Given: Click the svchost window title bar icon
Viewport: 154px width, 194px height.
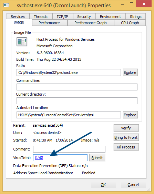Looking at the screenshot, I should 6,5.
